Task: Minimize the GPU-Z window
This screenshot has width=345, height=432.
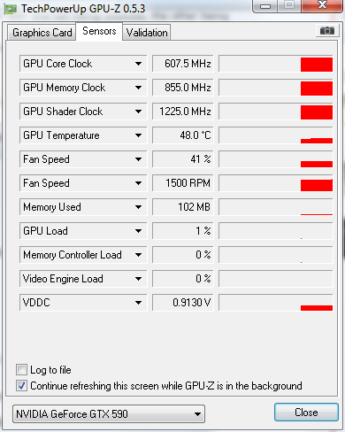Action: [x=265, y=6]
